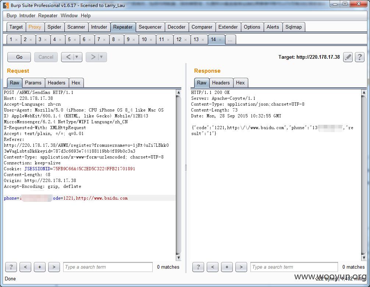Go to next match in response search

241,267
